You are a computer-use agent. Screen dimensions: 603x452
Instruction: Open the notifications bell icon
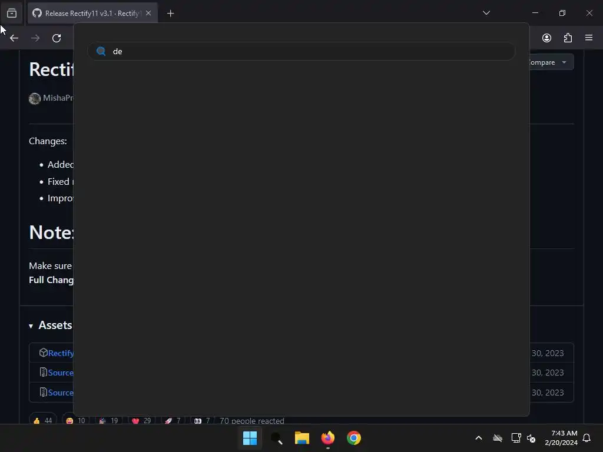click(x=587, y=438)
